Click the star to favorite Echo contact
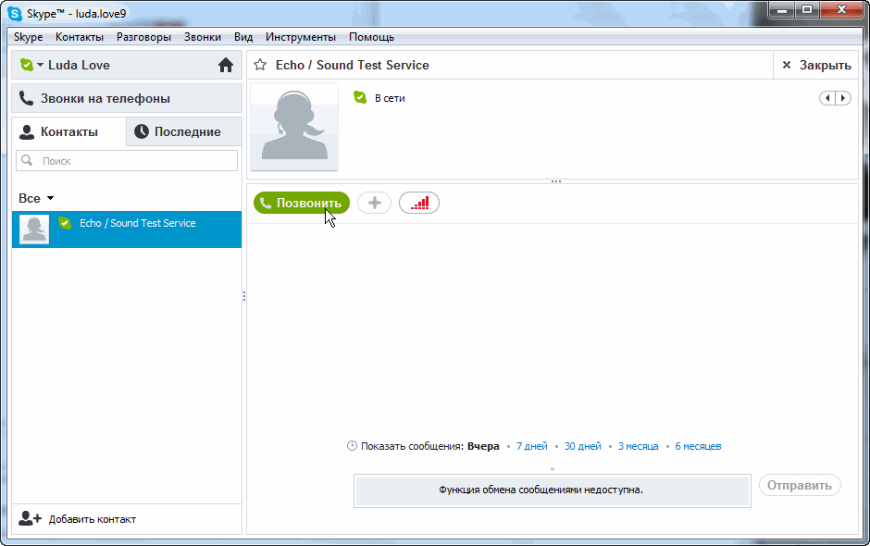 [260, 65]
